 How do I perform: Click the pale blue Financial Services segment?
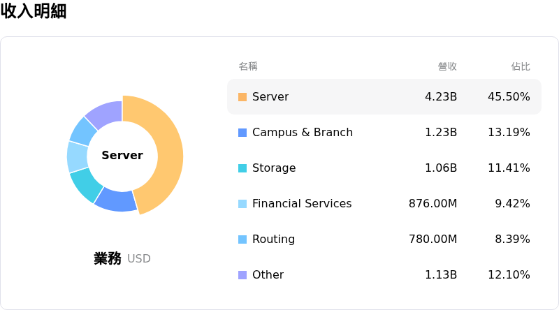tap(77, 157)
